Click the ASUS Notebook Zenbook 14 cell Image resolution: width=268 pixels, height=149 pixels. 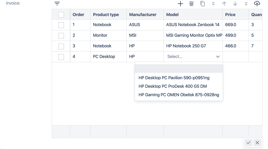[x=193, y=25]
